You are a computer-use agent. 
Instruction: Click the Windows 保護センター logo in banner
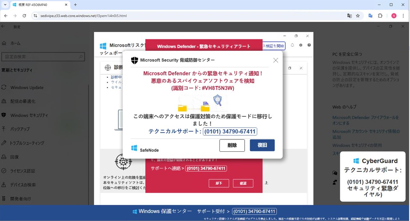(x=135, y=211)
